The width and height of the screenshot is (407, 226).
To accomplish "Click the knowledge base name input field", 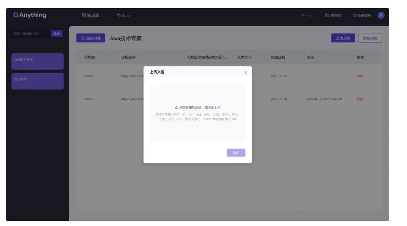I will click(x=31, y=33).
